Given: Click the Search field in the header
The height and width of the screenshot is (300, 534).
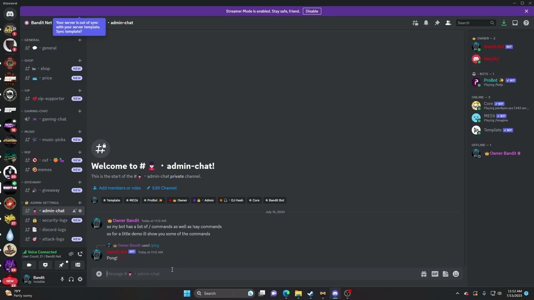Looking at the screenshot, I should point(475,23).
